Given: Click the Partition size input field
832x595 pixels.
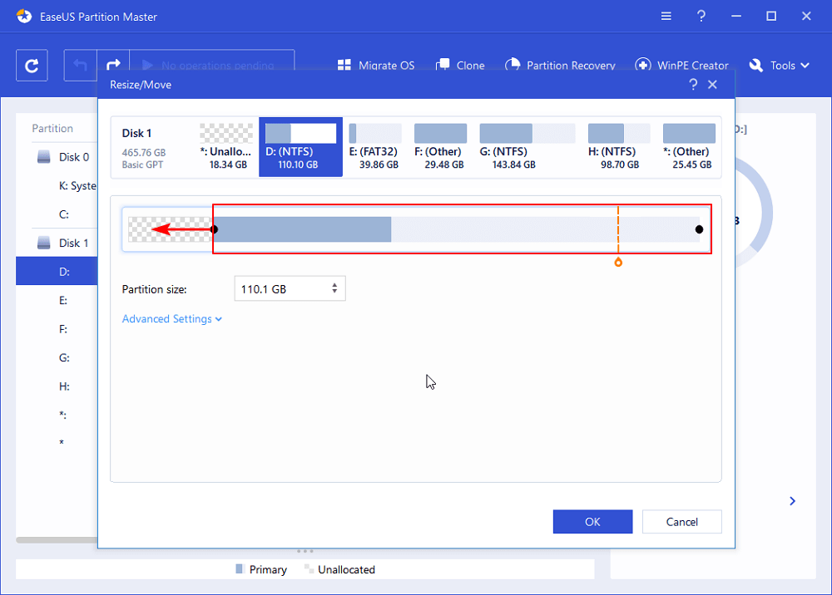Looking at the screenshot, I should coord(290,288).
